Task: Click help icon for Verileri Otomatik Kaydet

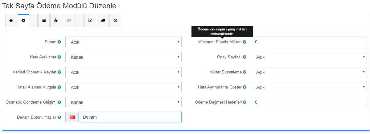Action: [x=59, y=72]
